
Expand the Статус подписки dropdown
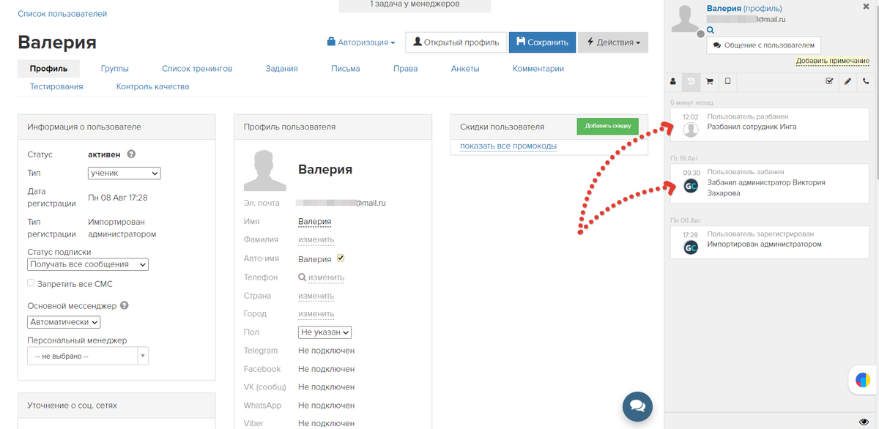pyautogui.click(x=88, y=264)
